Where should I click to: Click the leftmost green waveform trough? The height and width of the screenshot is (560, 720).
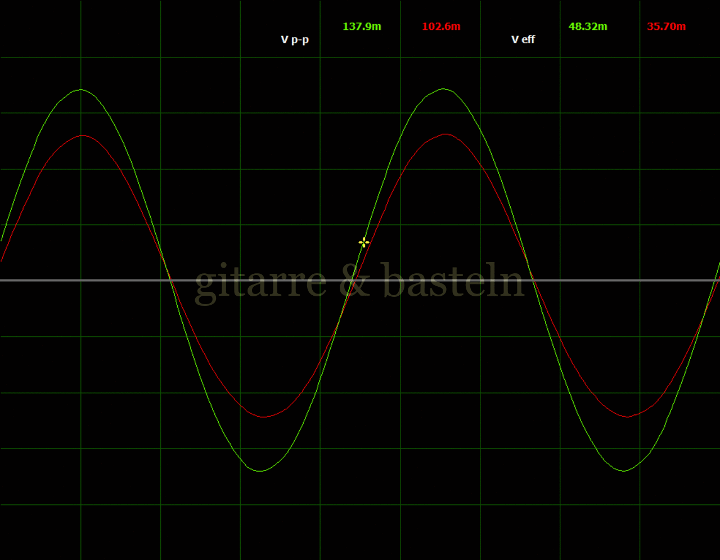coord(260,471)
